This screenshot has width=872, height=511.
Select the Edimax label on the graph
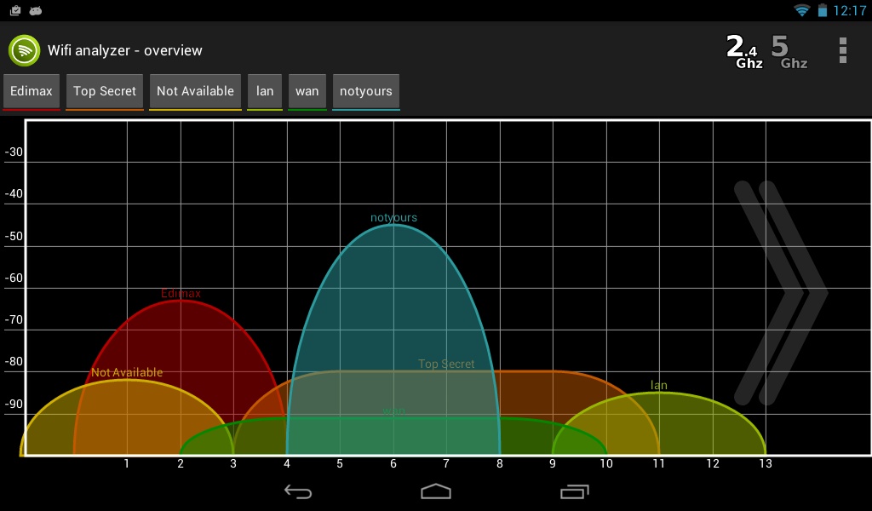click(181, 293)
